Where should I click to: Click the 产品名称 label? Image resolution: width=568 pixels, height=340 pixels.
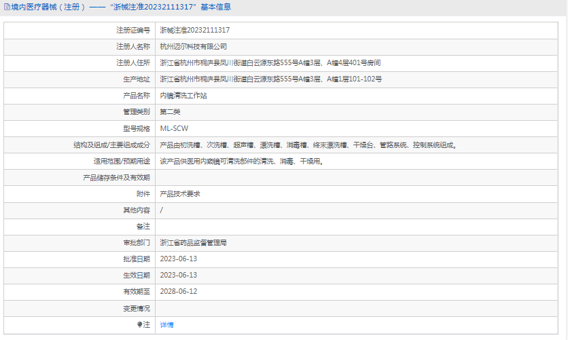[x=137, y=96]
